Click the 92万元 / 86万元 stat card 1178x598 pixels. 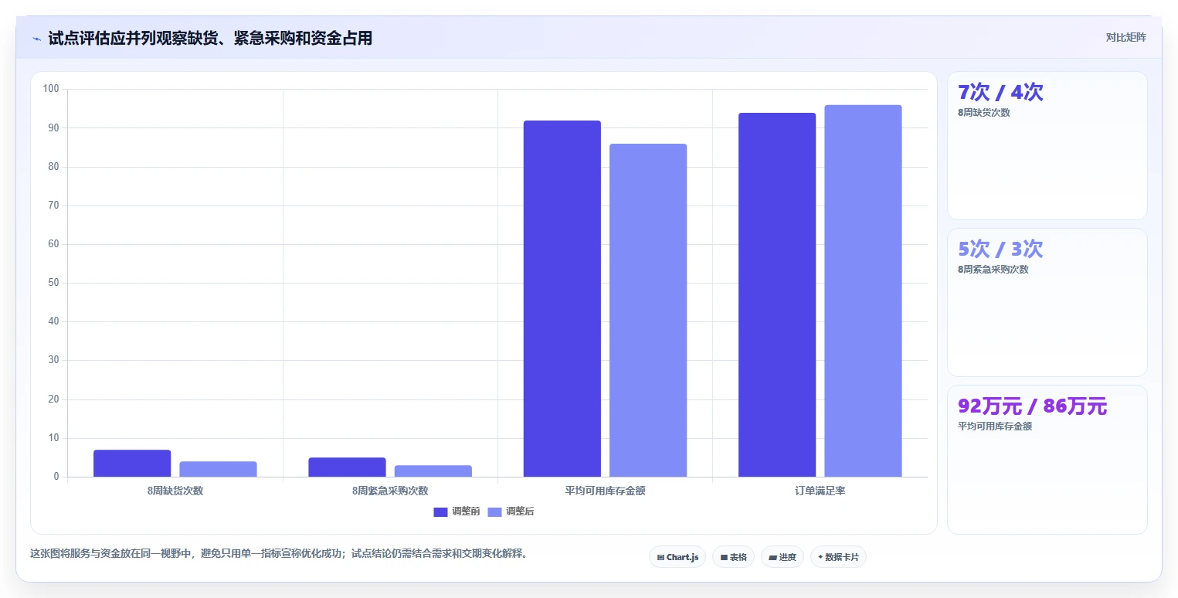(1047, 459)
